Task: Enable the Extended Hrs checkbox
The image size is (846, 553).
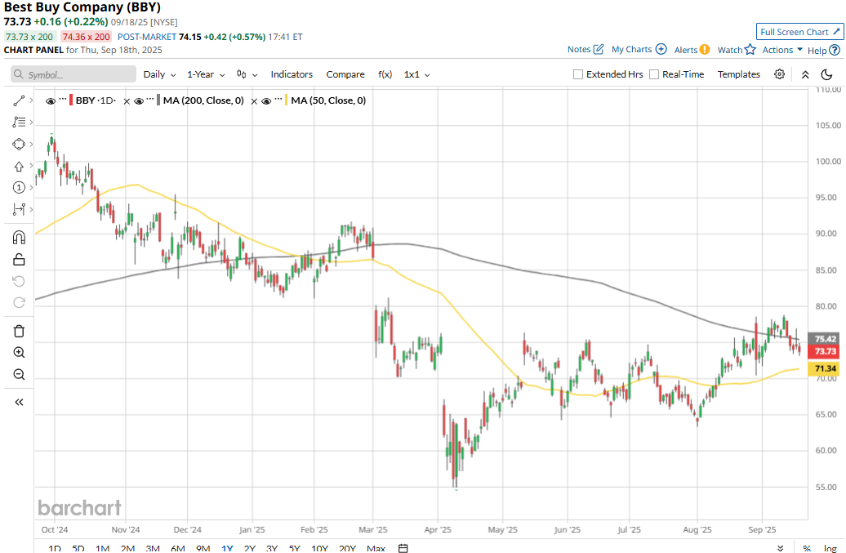Action: point(578,74)
